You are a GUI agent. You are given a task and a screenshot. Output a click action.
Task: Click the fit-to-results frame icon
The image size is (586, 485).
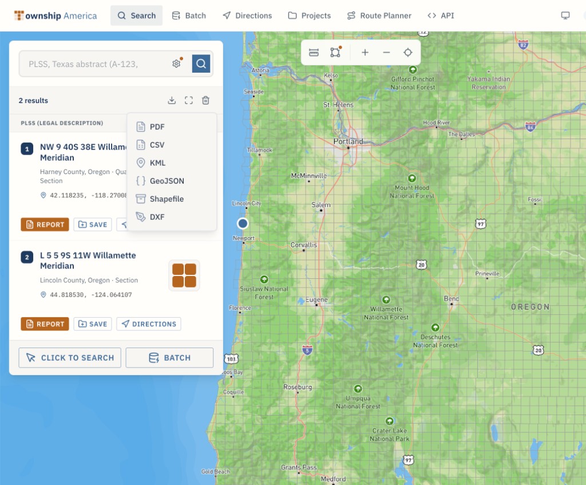click(189, 100)
